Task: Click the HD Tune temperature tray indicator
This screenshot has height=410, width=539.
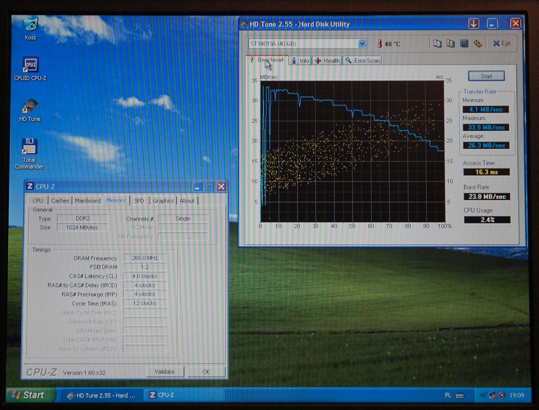Action: [483, 395]
